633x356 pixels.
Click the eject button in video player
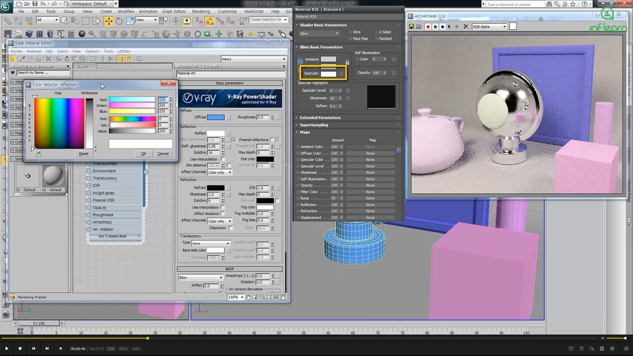coord(61,348)
